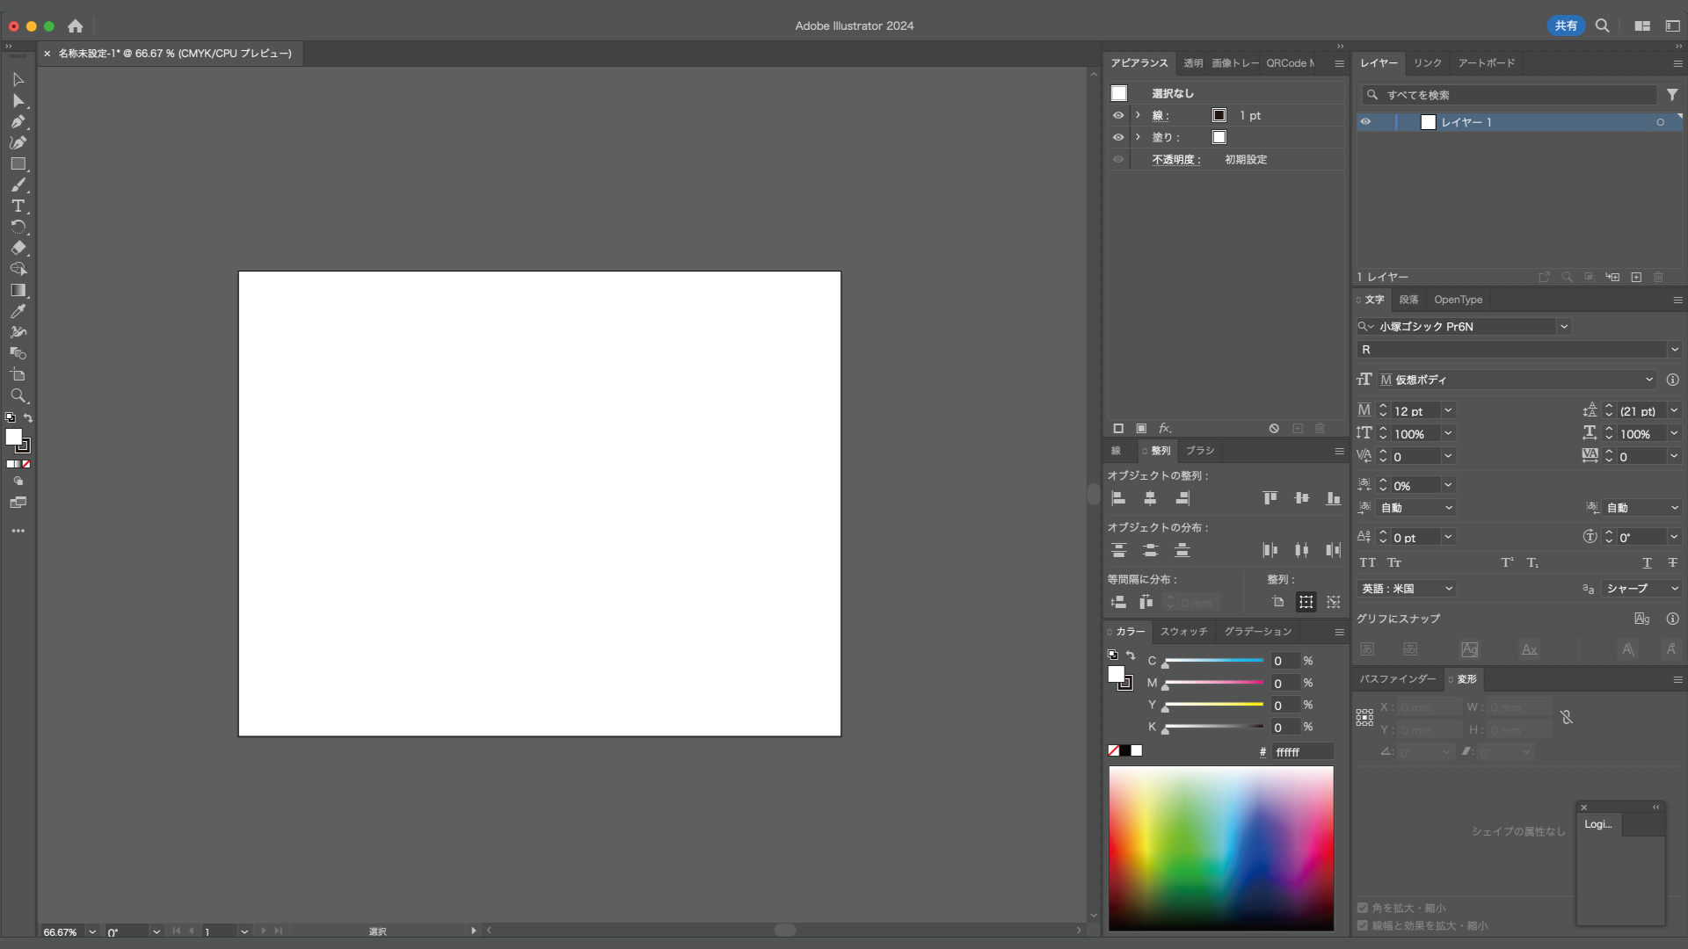
Task: Select the Eyedropper tool
Action: pos(18,311)
